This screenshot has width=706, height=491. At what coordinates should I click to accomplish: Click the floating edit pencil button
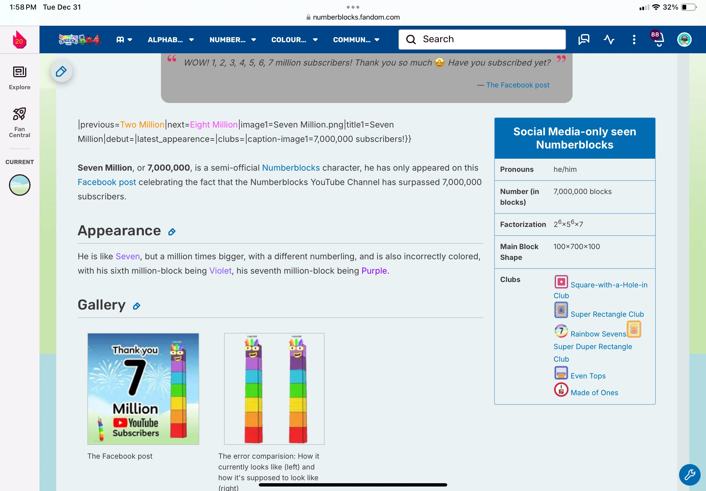pyautogui.click(x=61, y=71)
